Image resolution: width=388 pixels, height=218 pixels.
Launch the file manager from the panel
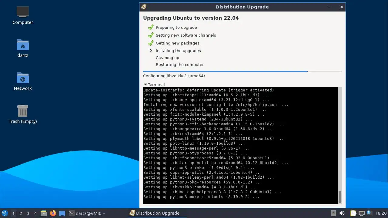pyautogui.click(x=44, y=213)
